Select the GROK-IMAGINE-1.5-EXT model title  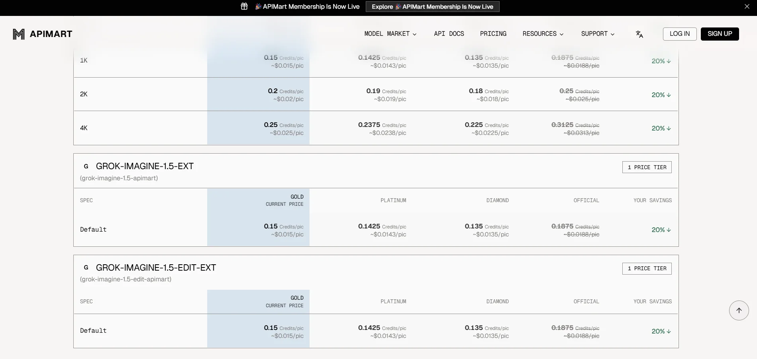(x=145, y=166)
